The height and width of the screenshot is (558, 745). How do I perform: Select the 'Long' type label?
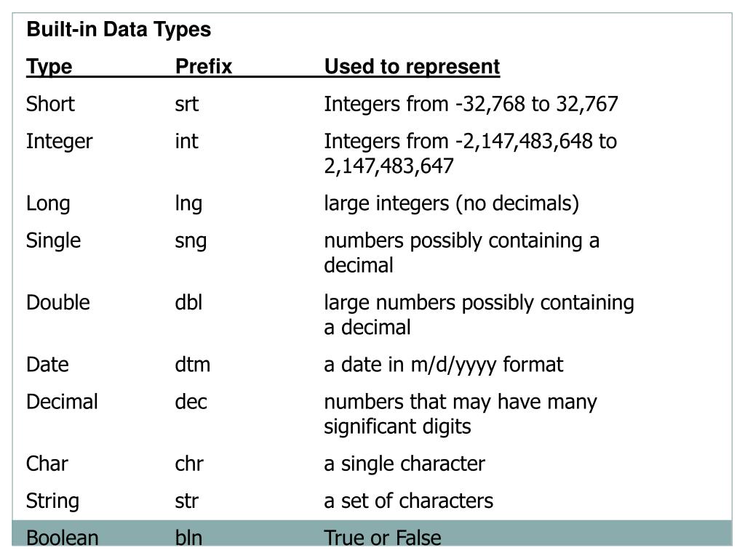pyautogui.click(x=49, y=203)
